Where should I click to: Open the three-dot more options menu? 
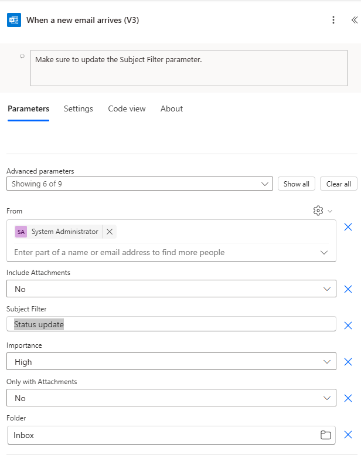333,20
